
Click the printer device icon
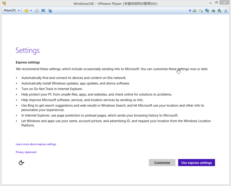[213, 11]
